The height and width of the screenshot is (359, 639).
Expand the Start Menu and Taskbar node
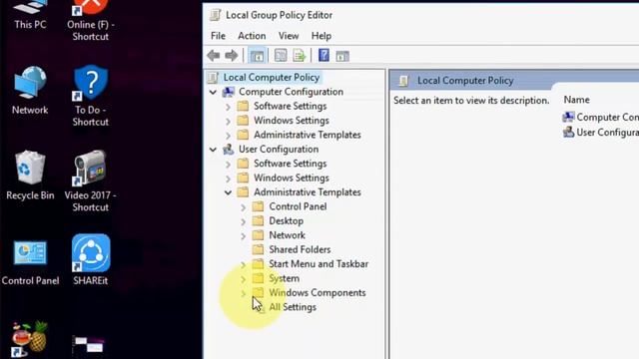pyautogui.click(x=244, y=264)
